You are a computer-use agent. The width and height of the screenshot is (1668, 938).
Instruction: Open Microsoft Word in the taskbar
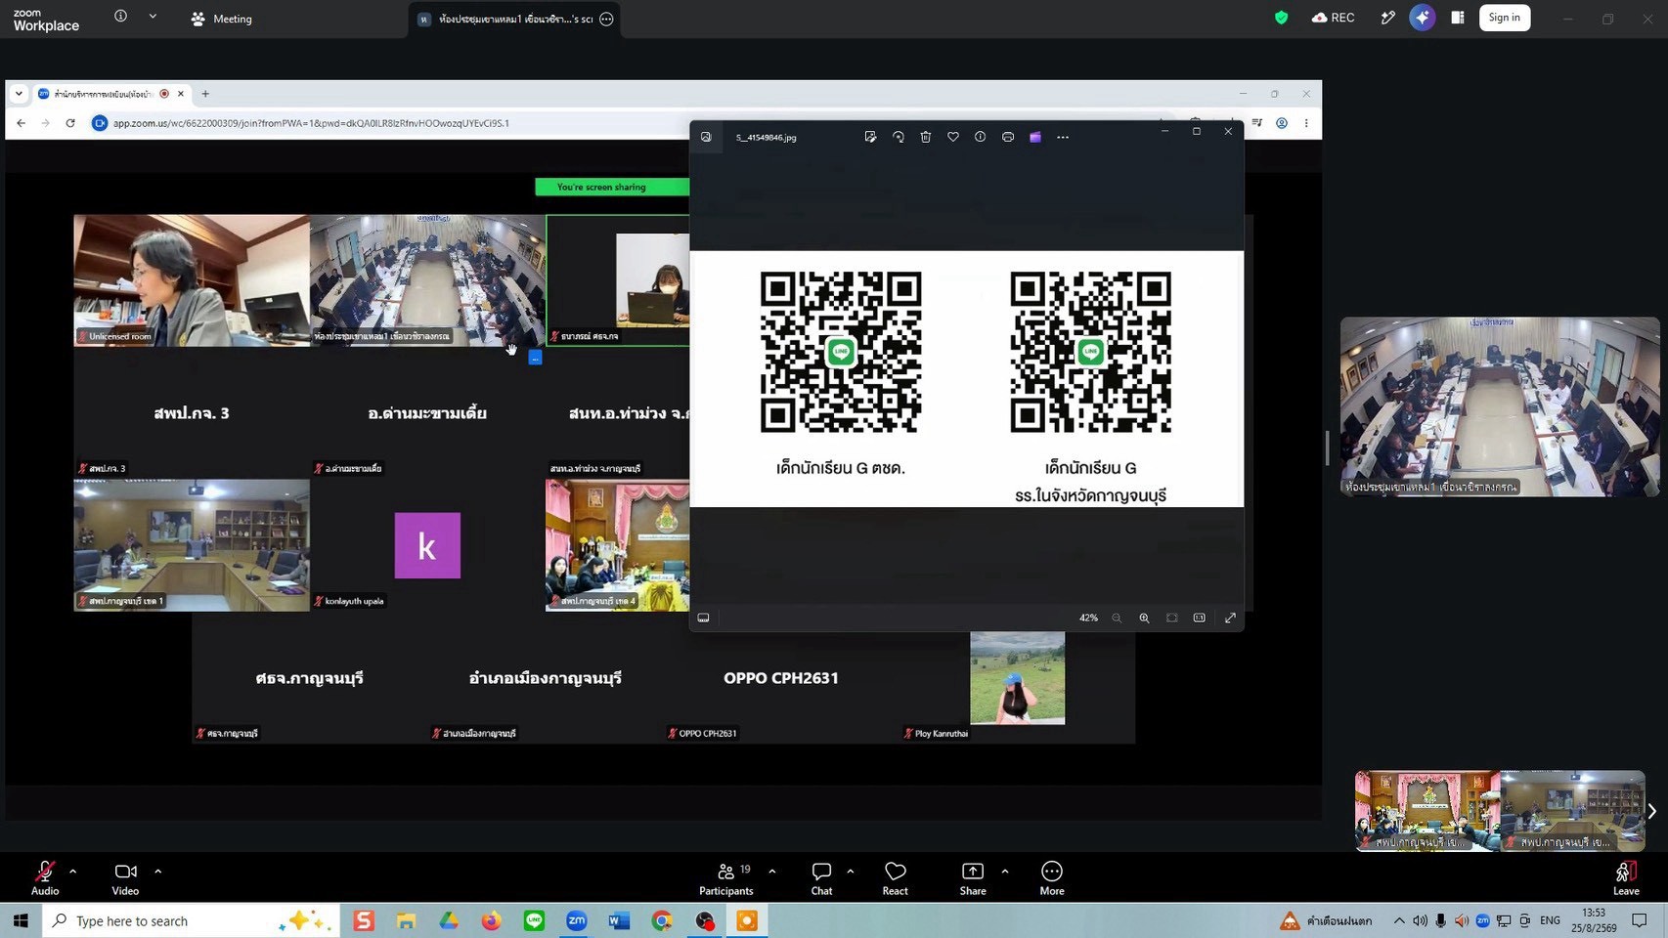click(x=619, y=920)
